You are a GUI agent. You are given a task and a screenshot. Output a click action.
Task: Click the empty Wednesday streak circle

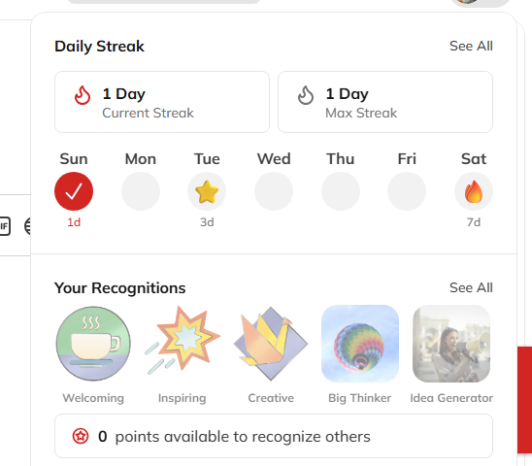274,191
